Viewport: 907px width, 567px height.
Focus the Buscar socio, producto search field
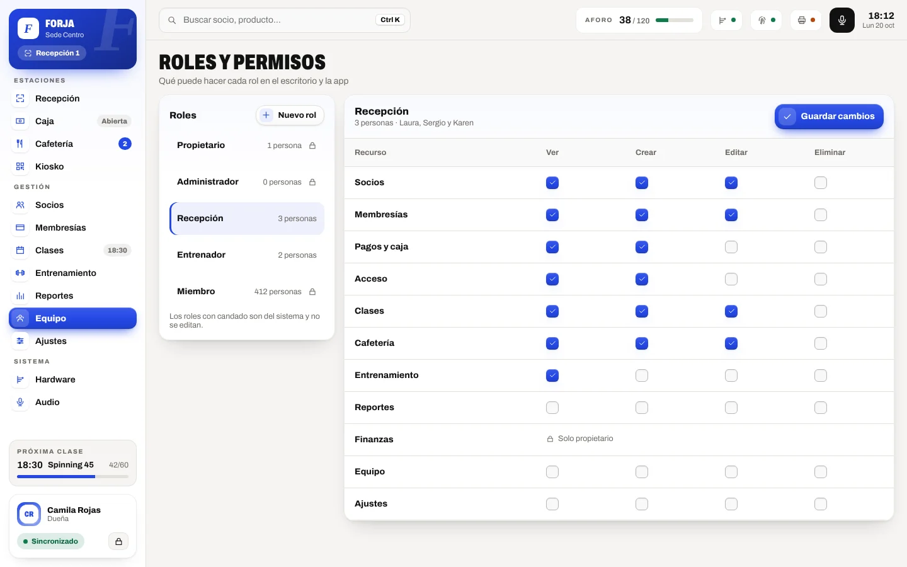pos(285,20)
